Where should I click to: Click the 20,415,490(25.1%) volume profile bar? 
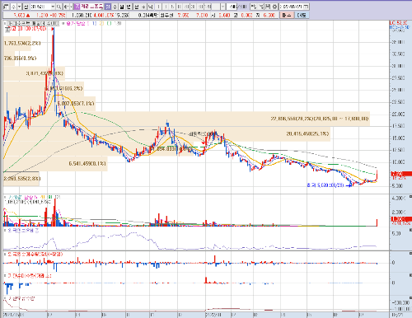click(166, 133)
